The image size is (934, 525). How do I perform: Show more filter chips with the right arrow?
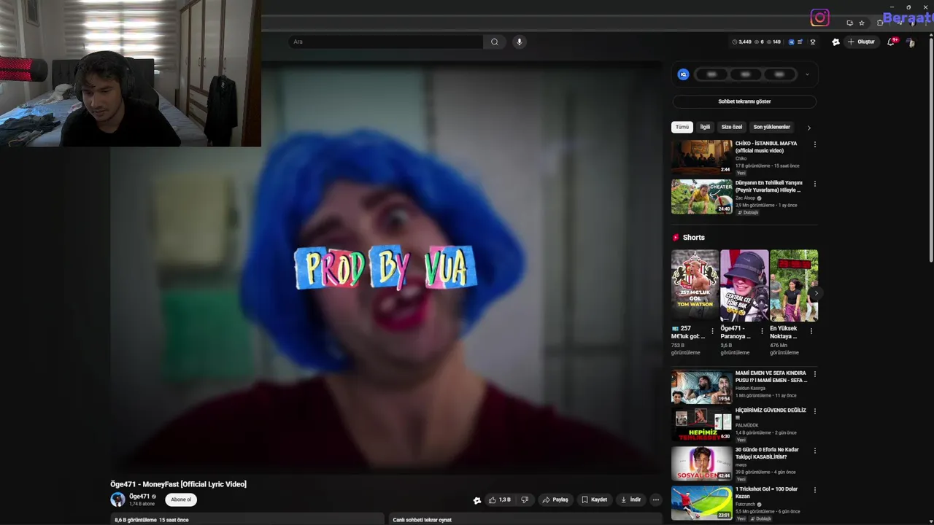(808, 128)
